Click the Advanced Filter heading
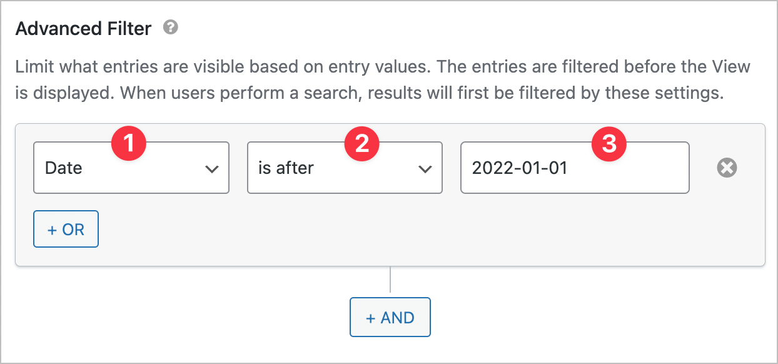Screen dimensions: 778x364 click(x=83, y=28)
